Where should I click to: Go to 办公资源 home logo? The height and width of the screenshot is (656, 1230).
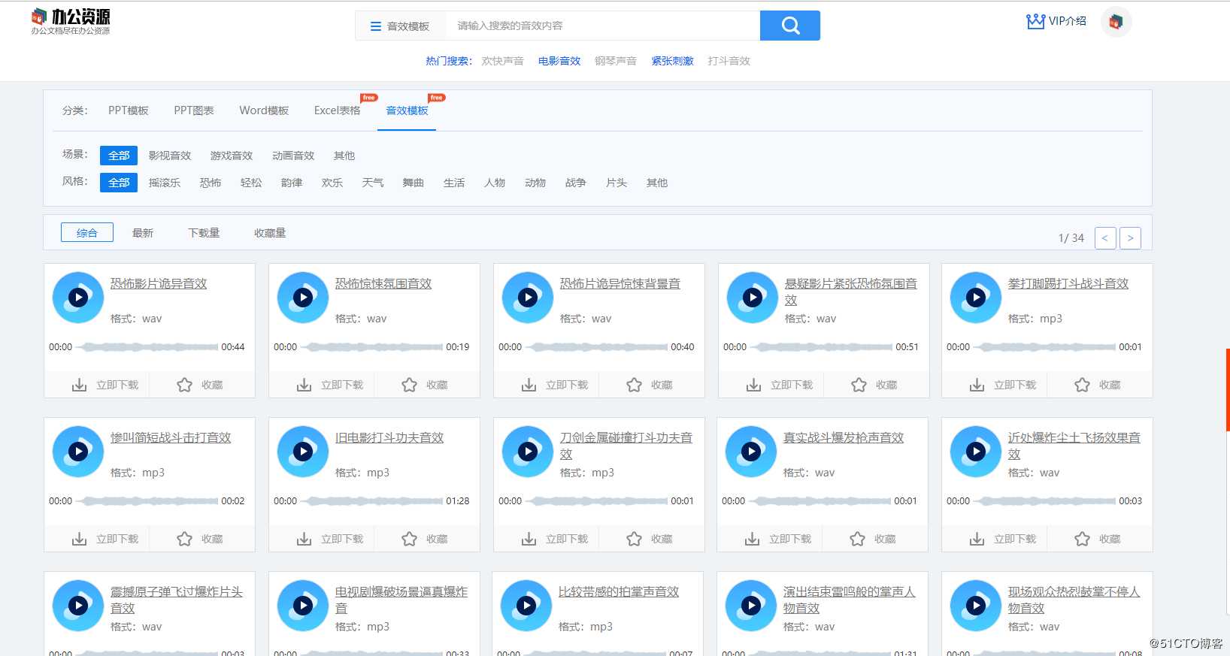[x=71, y=21]
